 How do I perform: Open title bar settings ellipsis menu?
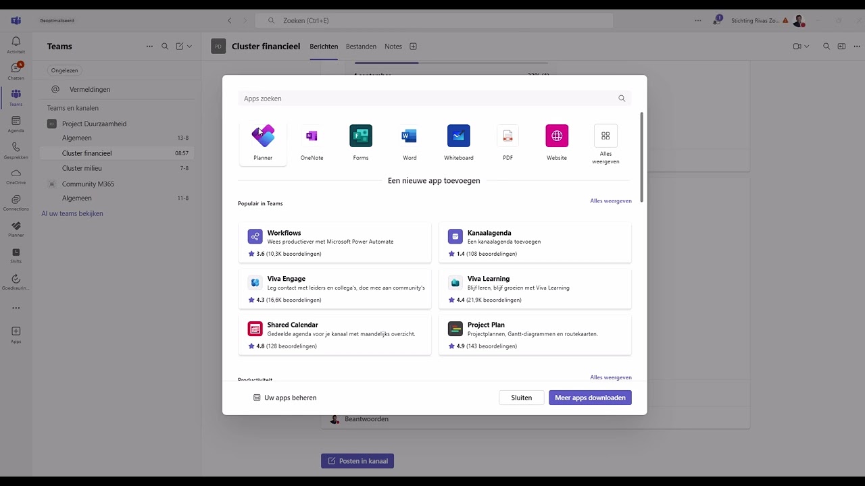[x=698, y=20]
